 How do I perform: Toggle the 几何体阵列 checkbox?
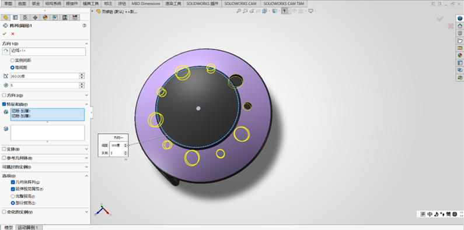(x=13, y=182)
